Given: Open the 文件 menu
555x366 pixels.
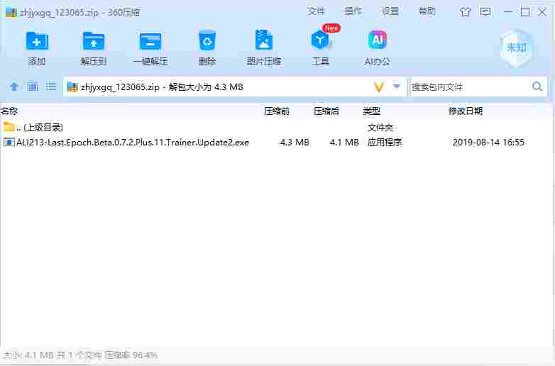Looking at the screenshot, I should (x=316, y=11).
